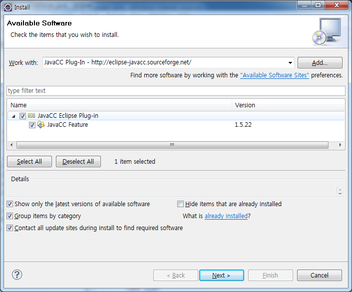
Task: Toggle Show only the latest versions checkbox
Action: [x=9, y=204]
